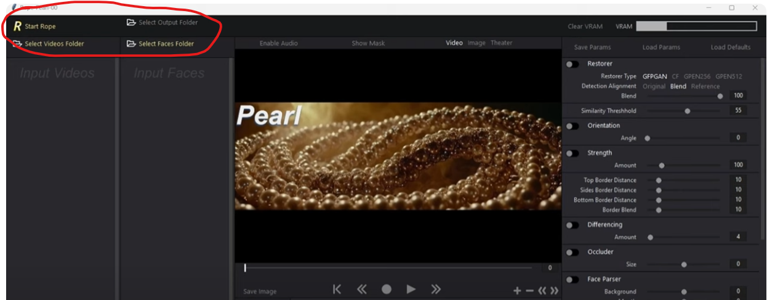The image size is (767, 300).
Task: Switch to the Image tab
Action: point(476,43)
